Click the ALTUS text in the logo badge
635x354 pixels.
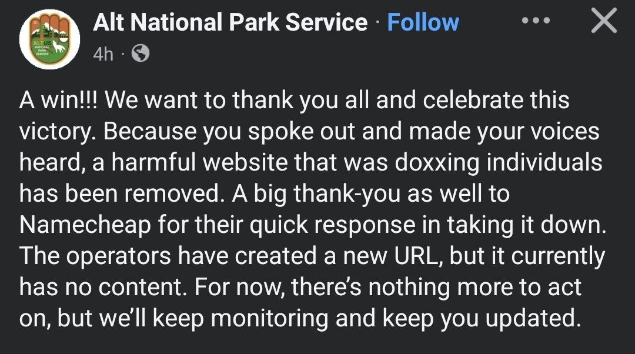coord(42,43)
